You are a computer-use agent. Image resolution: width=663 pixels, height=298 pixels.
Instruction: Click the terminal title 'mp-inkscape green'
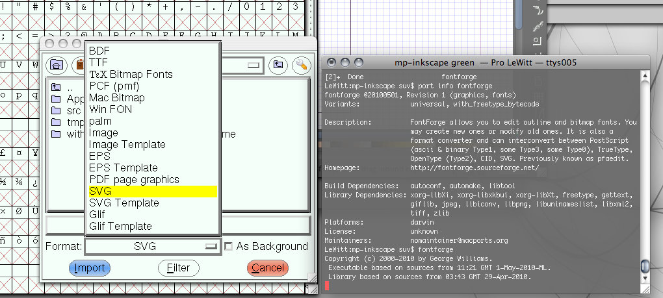[x=434, y=63]
